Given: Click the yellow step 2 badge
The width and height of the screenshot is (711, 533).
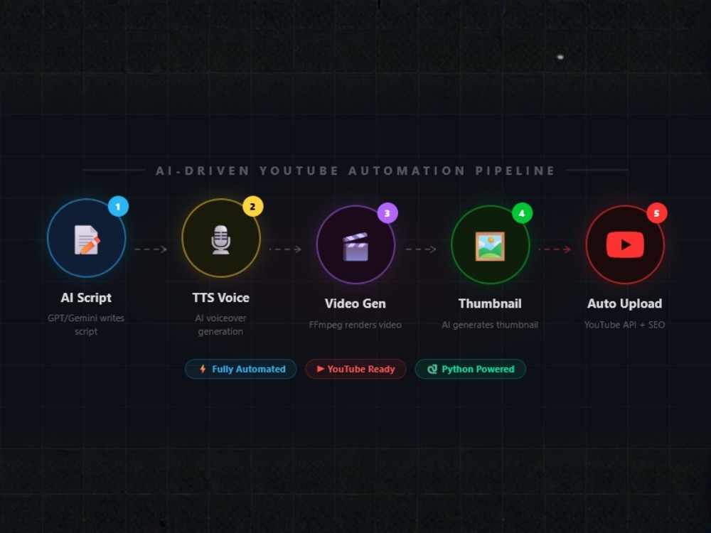Looking at the screenshot, I should point(252,207).
